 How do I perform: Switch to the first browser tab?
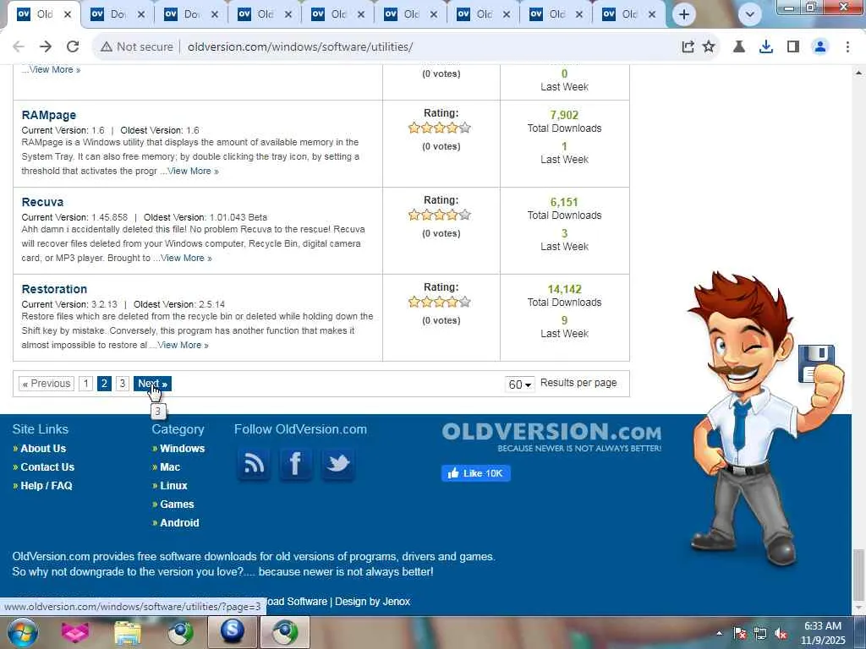pos(44,14)
